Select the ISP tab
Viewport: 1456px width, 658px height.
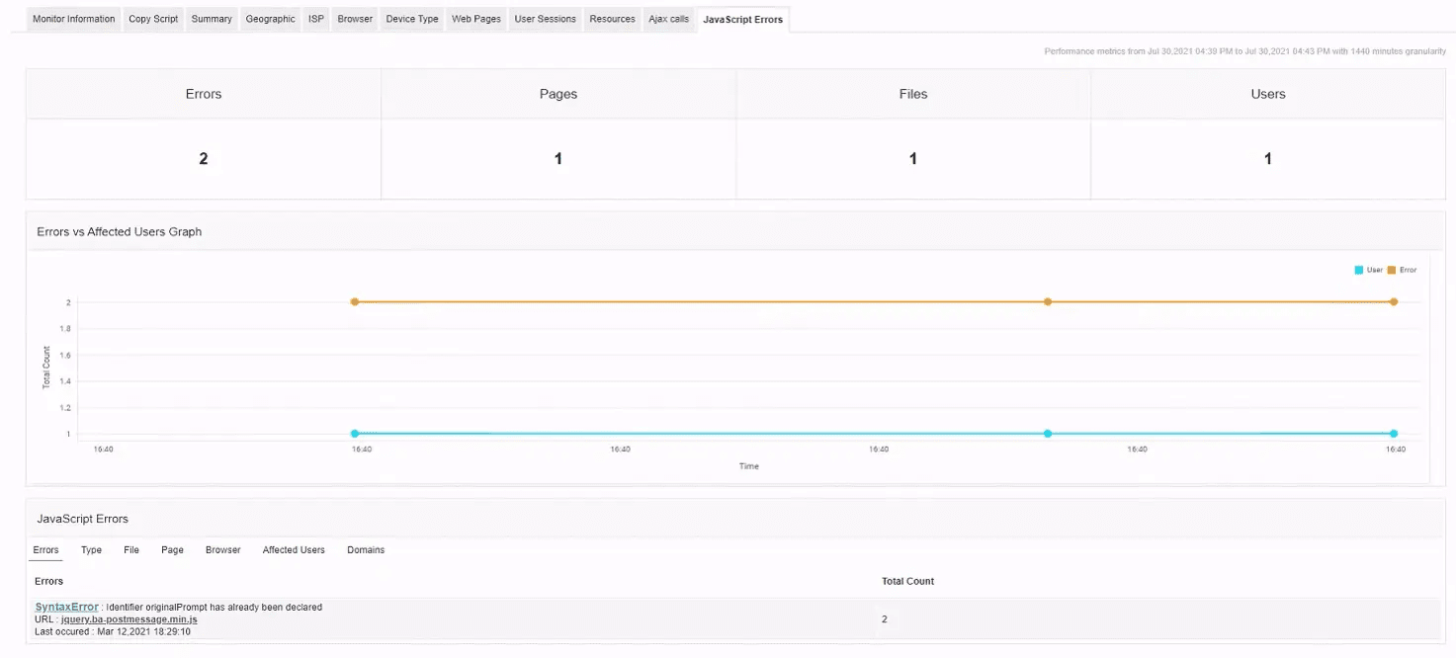tap(315, 18)
